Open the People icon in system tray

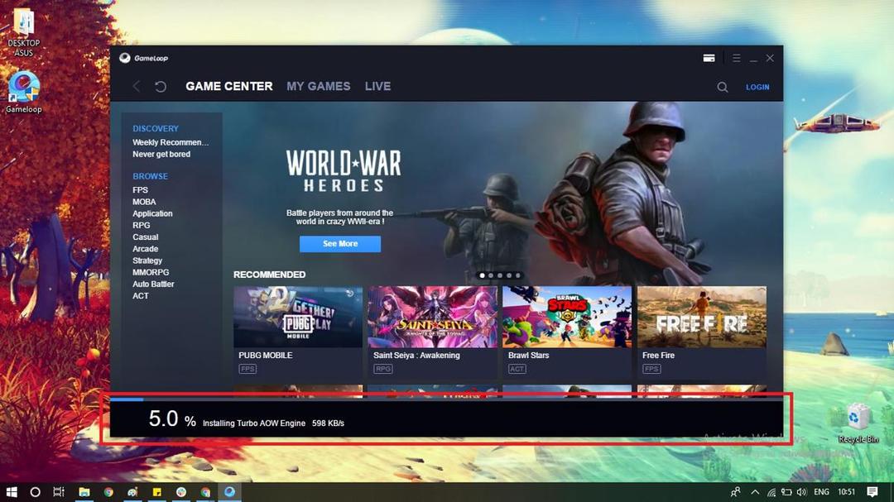736,492
